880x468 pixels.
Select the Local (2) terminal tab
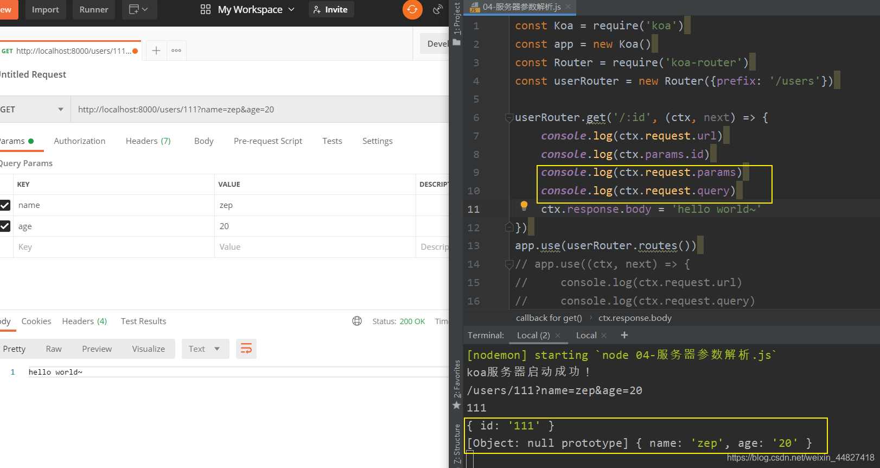[533, 335]
